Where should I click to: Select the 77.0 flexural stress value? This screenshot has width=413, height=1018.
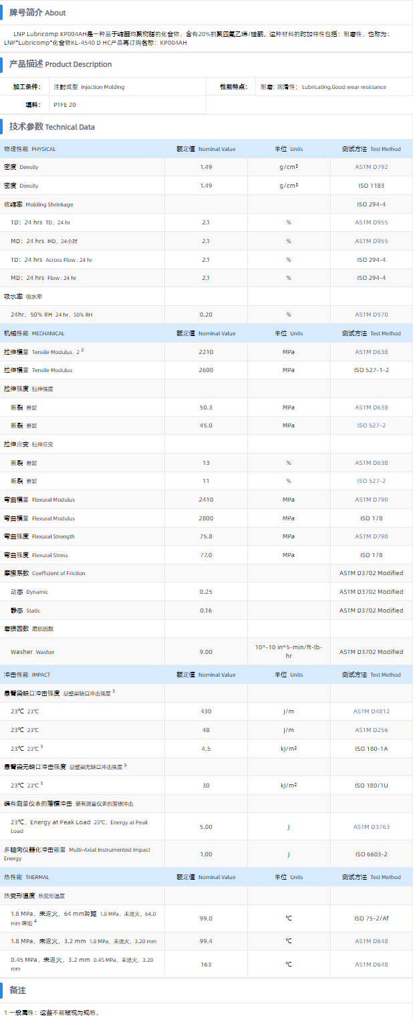point(206,555)
